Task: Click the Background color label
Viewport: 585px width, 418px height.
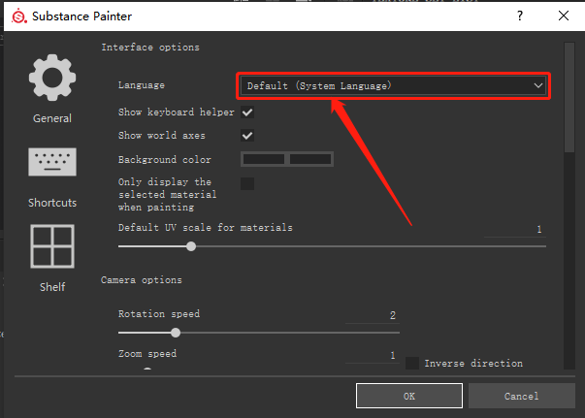Action: [x=165, y=160]
